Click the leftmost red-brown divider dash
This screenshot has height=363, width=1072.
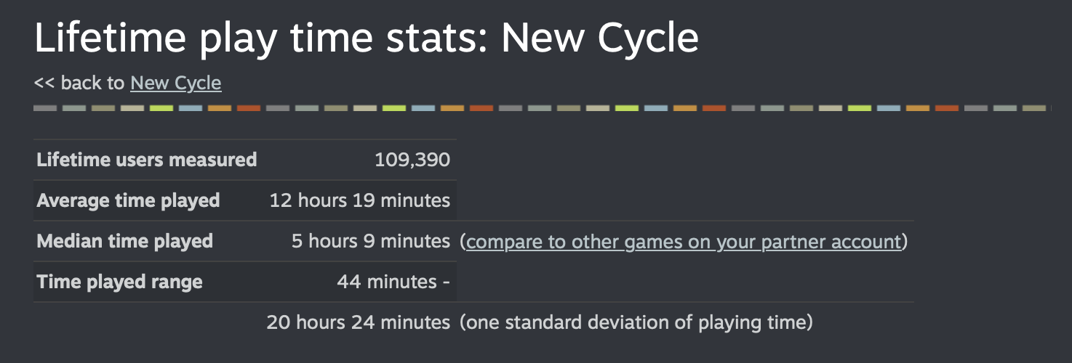pyautogui.click(x=249, y=108)
